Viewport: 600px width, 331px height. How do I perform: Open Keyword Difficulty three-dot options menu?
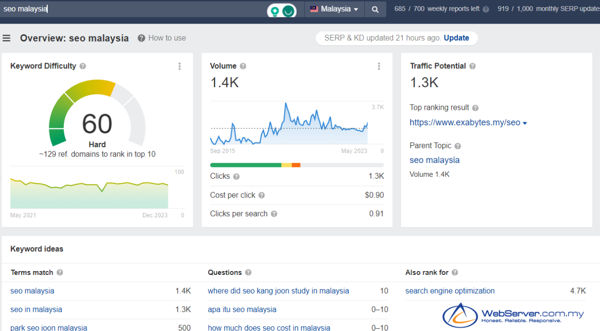click(x=180, y=66)
